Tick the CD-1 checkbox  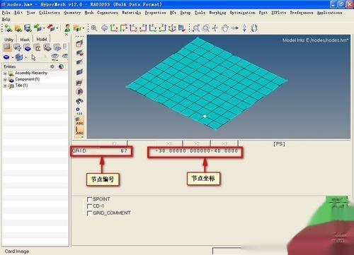coord(89,206)
